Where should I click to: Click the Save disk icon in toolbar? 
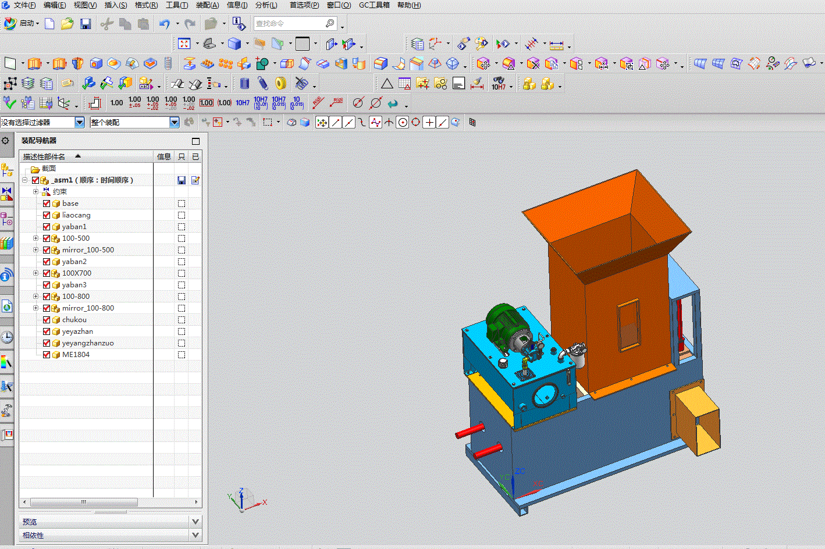pyautogui.click(x=86, y=24)
